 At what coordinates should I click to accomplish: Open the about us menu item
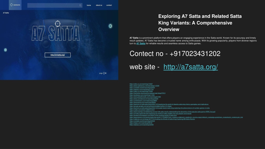coord(99,5)
